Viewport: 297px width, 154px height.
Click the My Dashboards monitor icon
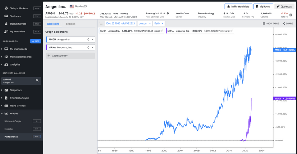[6, 49]
